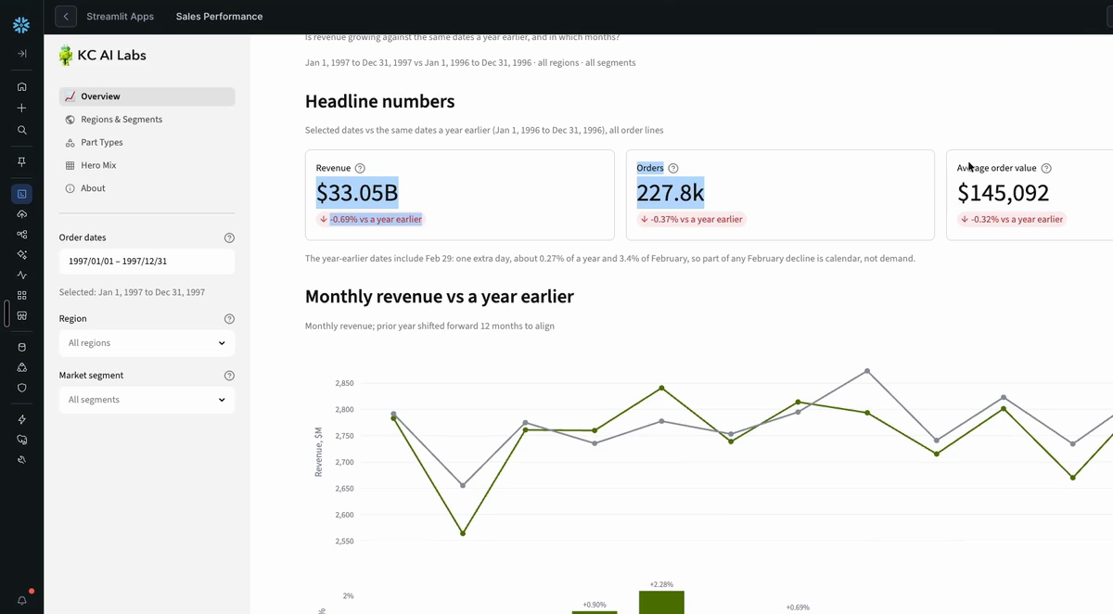
Task: Open the Search magnifier icon
Action: tap(21, 130)
